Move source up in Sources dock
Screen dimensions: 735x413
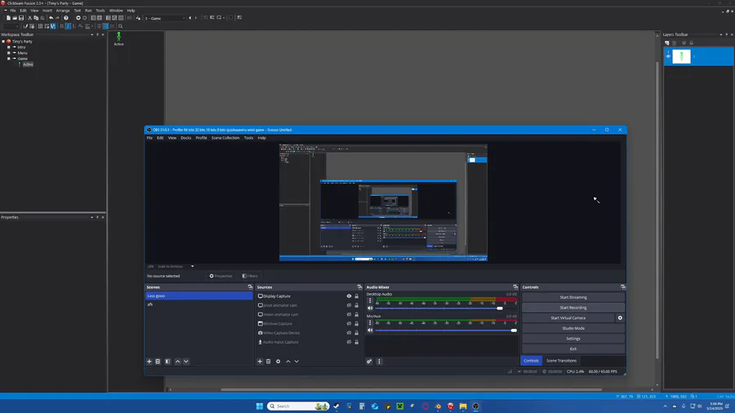click(x=288, y=362)
